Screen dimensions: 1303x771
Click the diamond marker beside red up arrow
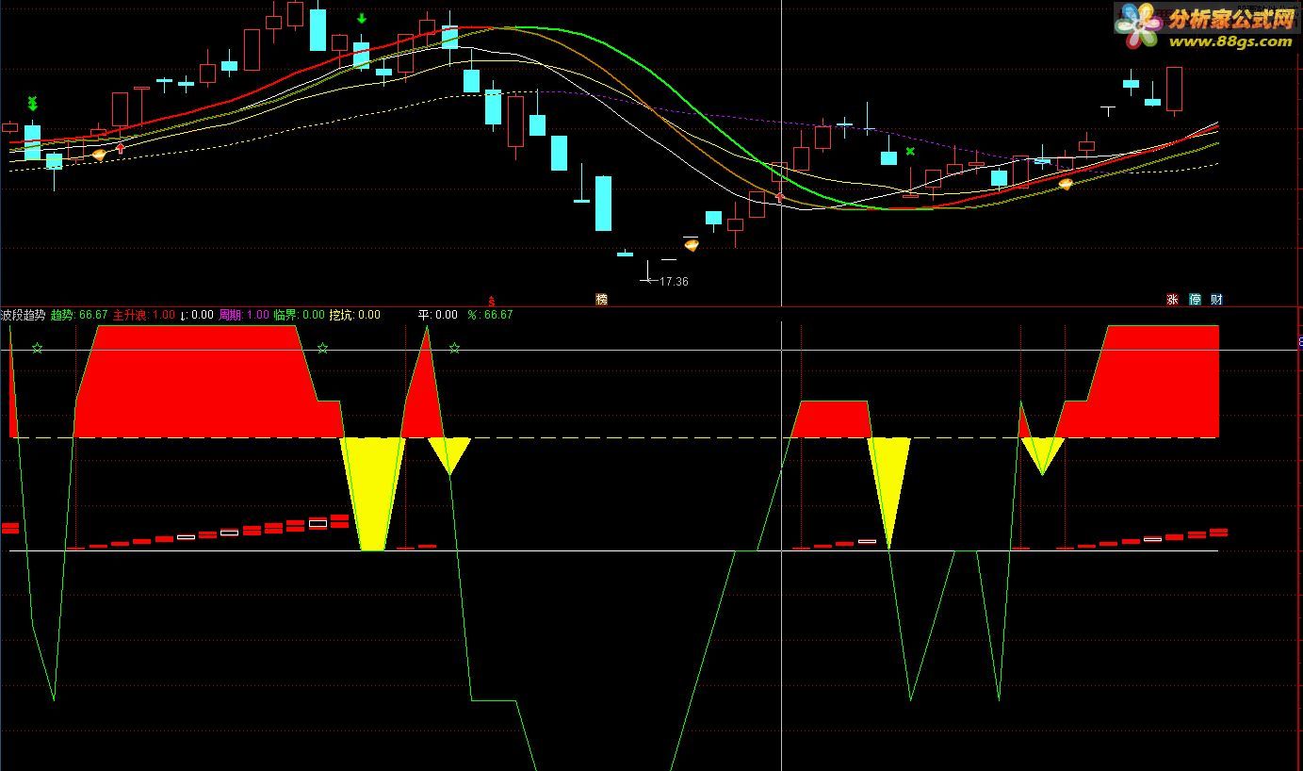pos(99,155)
